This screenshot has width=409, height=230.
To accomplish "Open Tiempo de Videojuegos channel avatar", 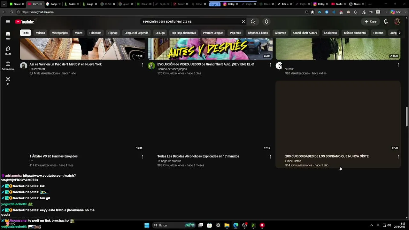I will (x=151, y=66).
